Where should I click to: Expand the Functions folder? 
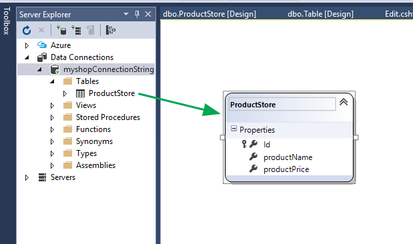click(52, 129)
